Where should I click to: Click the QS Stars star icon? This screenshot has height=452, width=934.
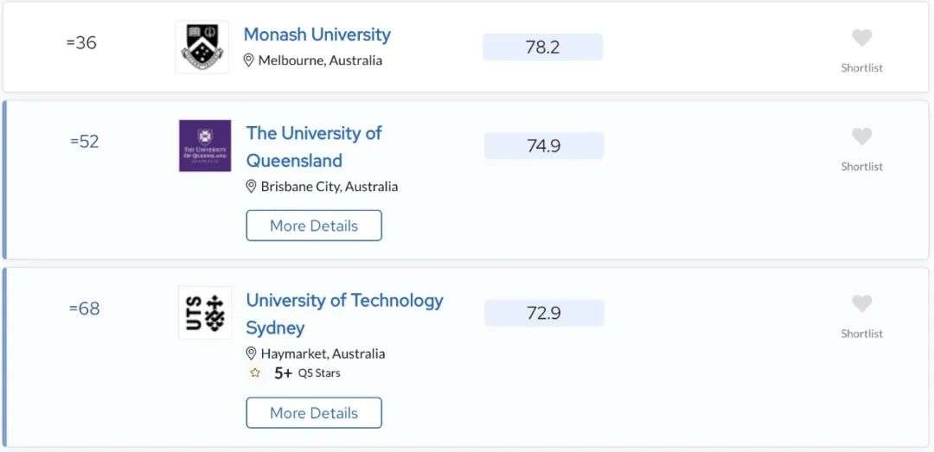[x=255, y=373]
